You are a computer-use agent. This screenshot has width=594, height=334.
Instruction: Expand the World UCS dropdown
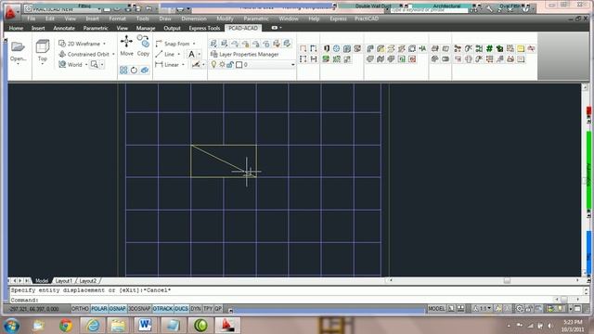click(x=86, y=65)
